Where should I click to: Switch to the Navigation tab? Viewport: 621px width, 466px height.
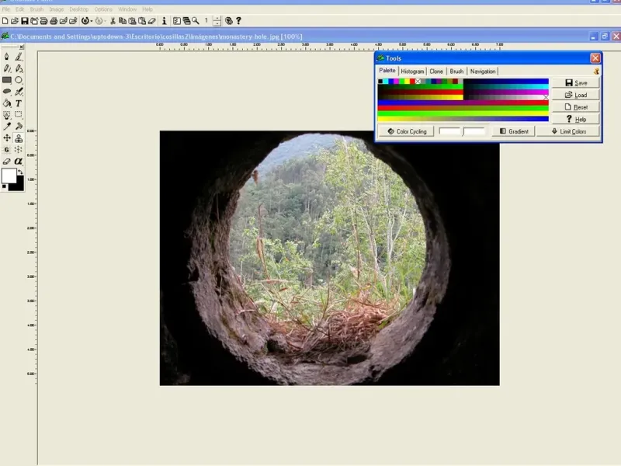tap(482, 71)
